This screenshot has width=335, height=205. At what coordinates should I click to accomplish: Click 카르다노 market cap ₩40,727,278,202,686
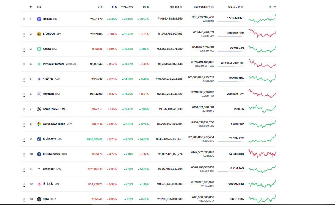[x=169, y=79]
